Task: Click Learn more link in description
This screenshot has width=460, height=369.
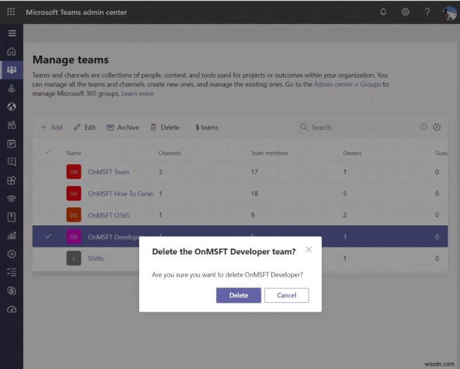Action: 137,93
